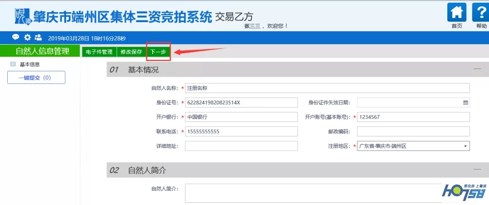Focus the 开户账号(基本账号) input field
Screen dimensions: 489x205
413,117
